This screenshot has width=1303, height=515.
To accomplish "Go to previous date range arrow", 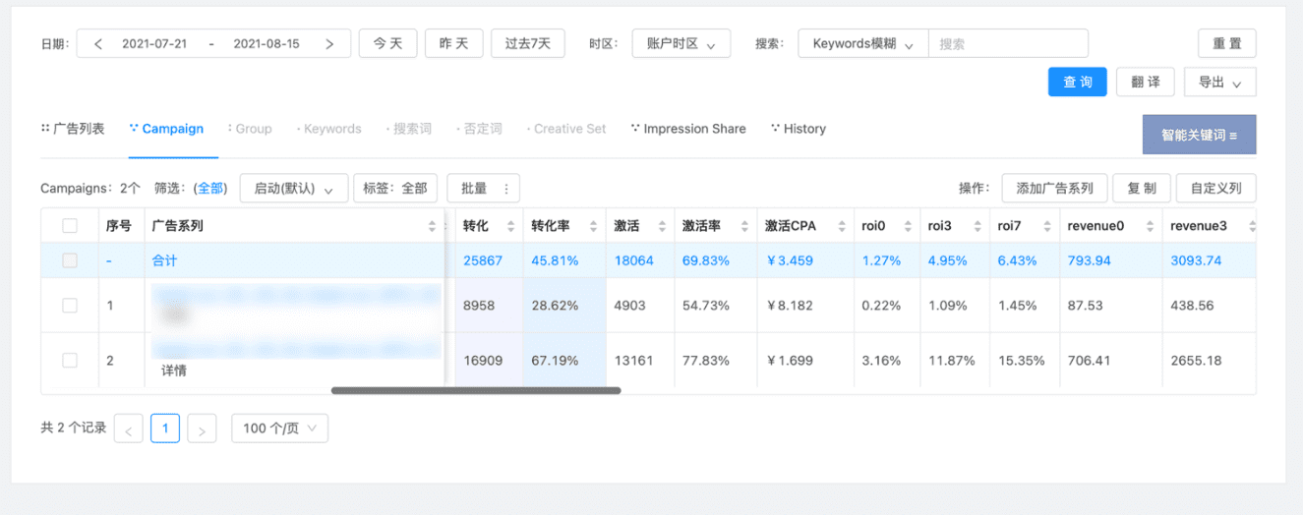I will (x=97, y=44).
